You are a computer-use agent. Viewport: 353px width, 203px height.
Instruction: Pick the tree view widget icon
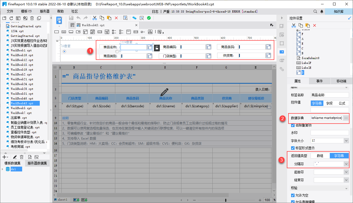click(150, 32)
